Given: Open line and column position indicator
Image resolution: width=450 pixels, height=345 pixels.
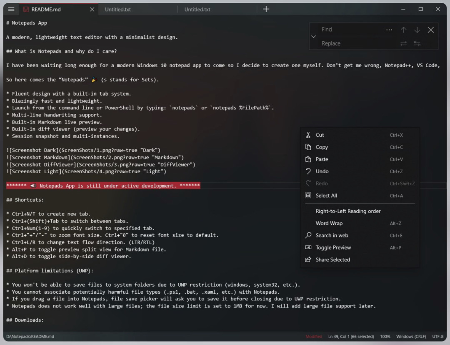Looking at the screenshot, I should [351, 336].
